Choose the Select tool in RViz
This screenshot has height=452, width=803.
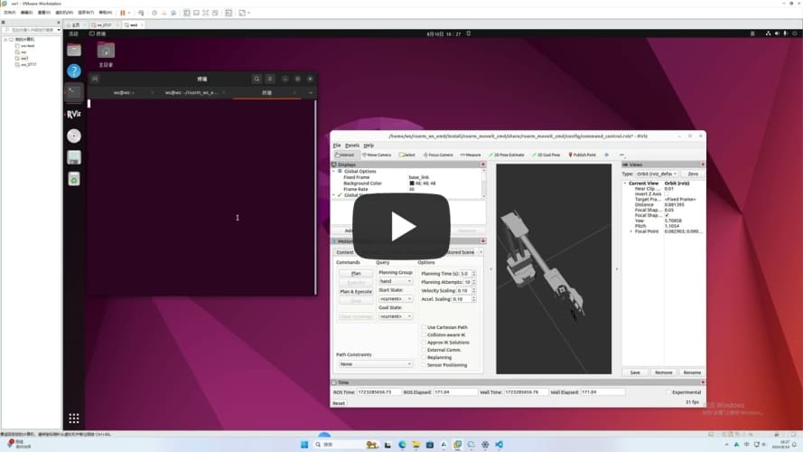coord(407,155)
